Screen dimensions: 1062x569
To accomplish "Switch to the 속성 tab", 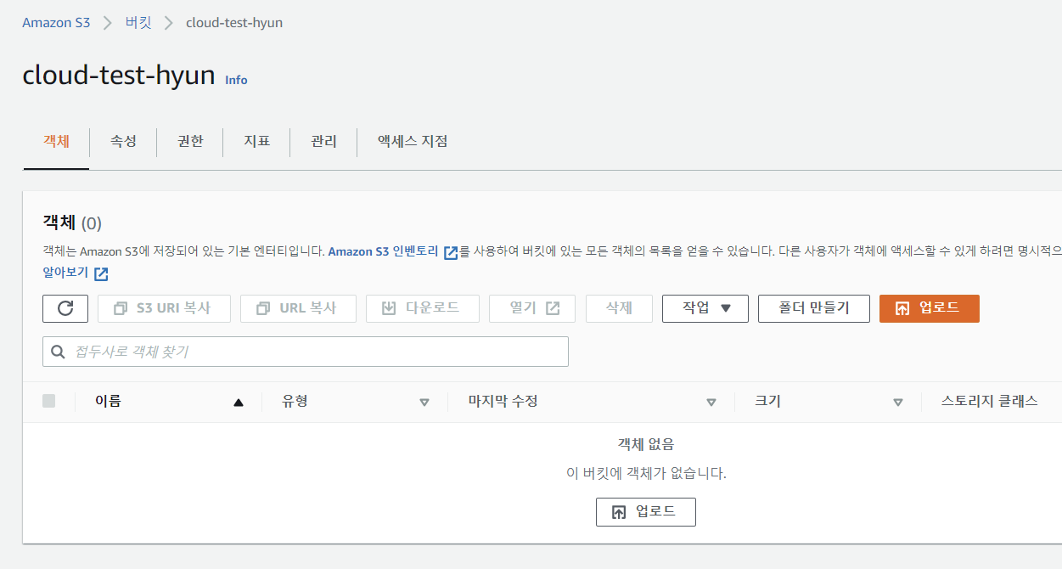I will [123, 141].
